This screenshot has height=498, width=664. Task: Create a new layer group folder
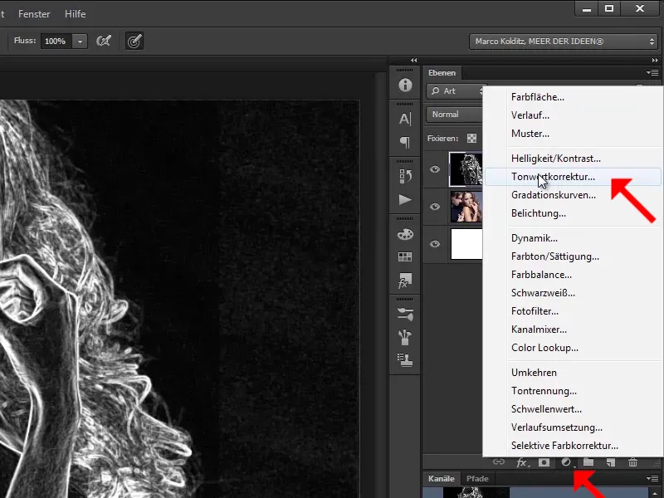(x=588, y=462)
